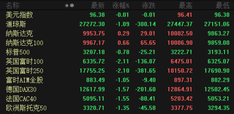Click change value -136.87 for 英国富时100
Viewport: 234px width, 114px height.
coord(145,61)
